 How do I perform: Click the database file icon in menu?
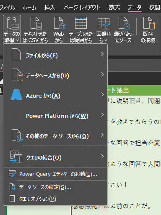click(x=17, y=75)
